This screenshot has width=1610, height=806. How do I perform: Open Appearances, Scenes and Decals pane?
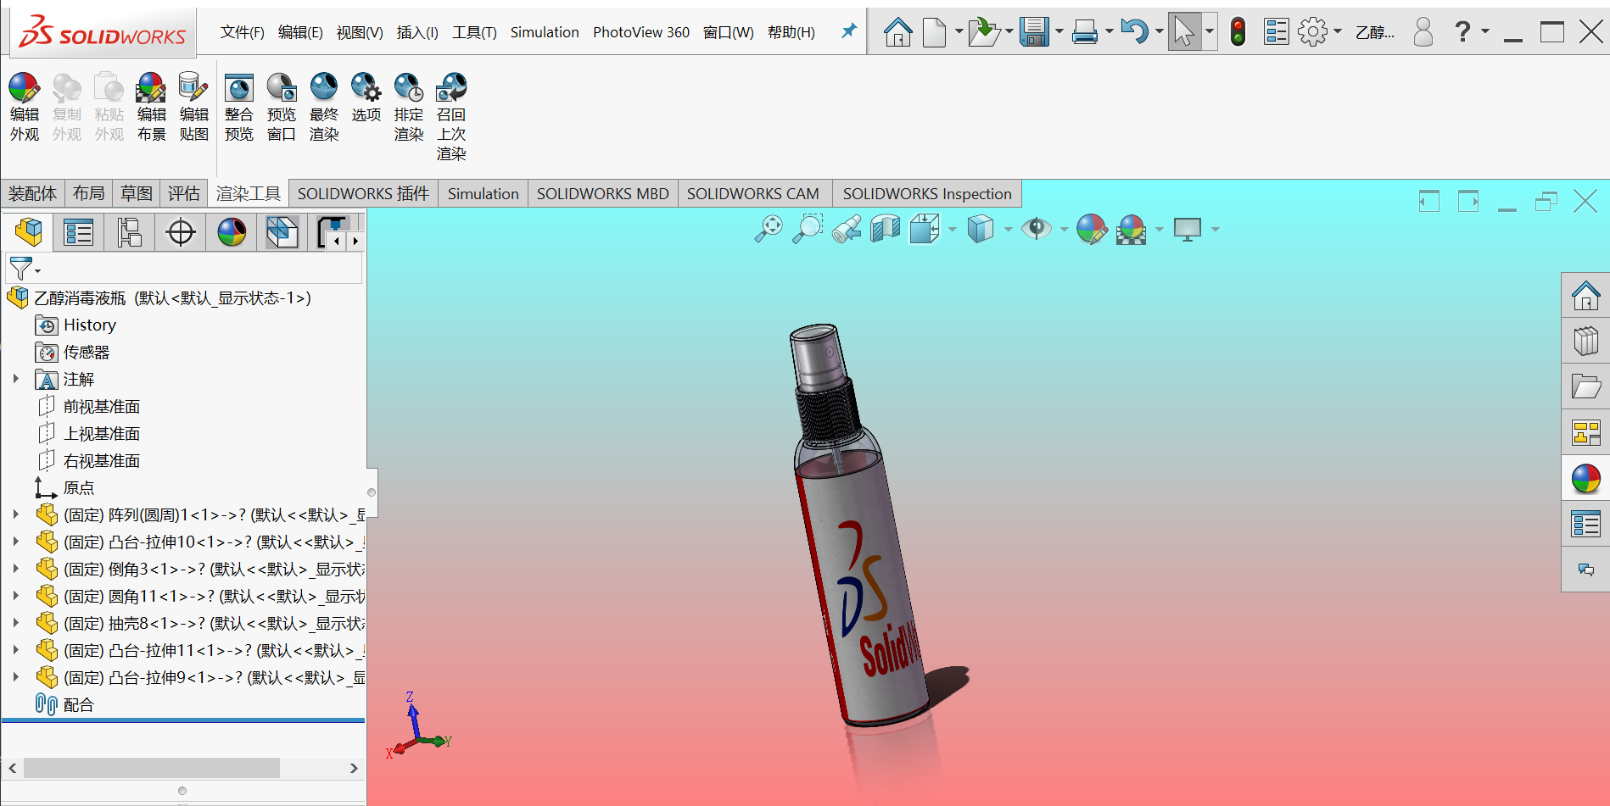tap(1585, 479)
